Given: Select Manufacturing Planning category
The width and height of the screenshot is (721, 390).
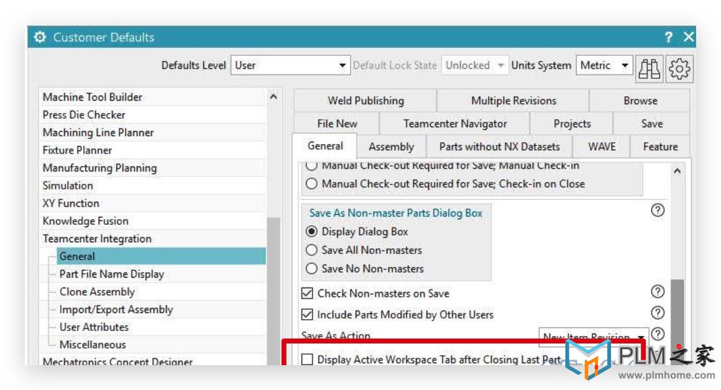Looking at the screenshot, I should 153,168.
